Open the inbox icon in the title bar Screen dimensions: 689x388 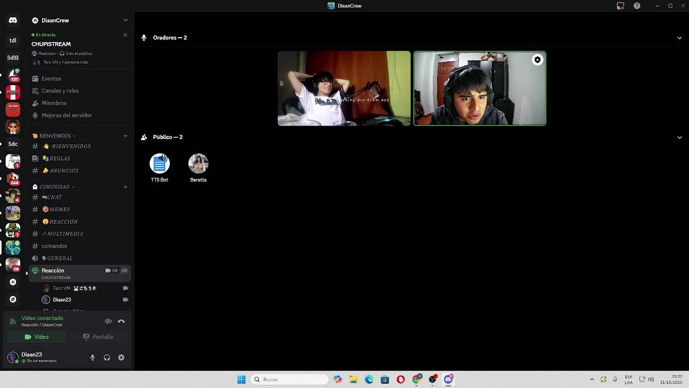click(621, 6)
